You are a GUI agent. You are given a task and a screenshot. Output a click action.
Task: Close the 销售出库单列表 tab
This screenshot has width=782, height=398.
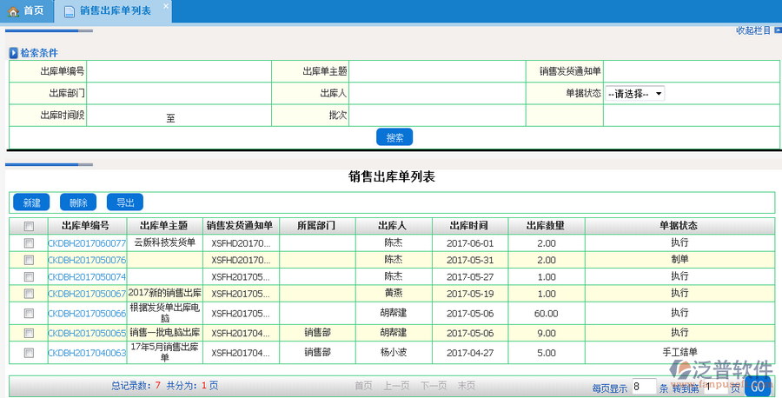coord(166,6)
